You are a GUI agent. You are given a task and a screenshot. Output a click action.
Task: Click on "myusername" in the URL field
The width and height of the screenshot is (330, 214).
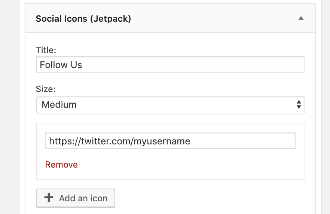[165, 141]
